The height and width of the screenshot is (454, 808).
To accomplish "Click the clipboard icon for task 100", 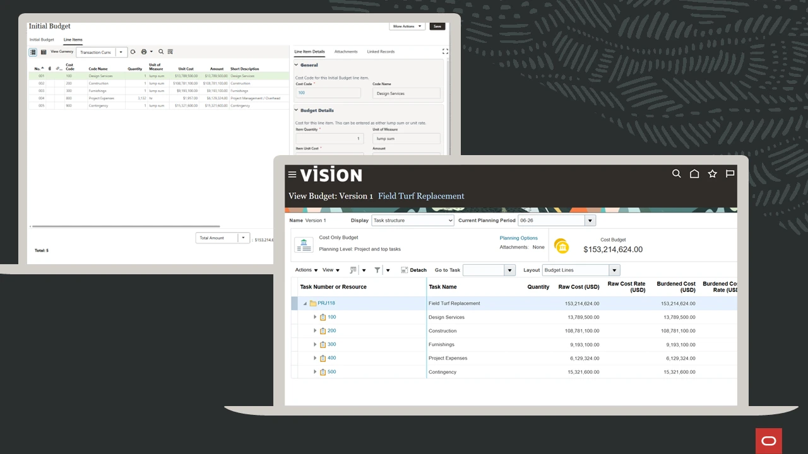I will 323,317.
